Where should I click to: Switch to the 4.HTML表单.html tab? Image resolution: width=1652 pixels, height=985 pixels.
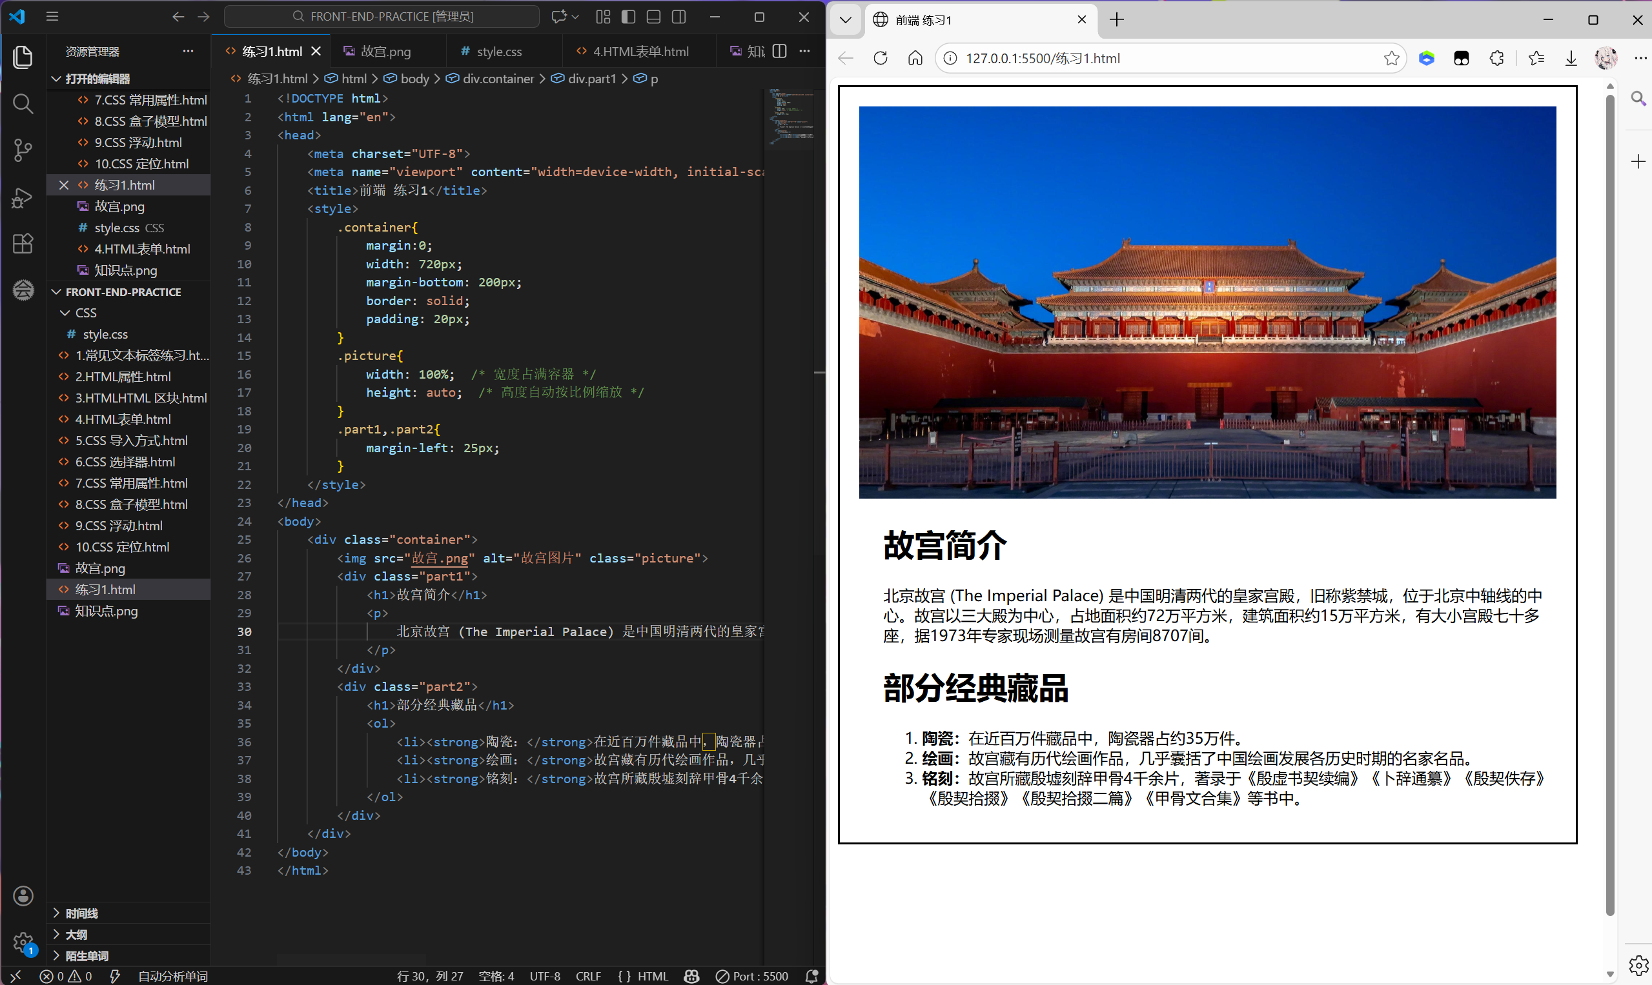[640, 52]
